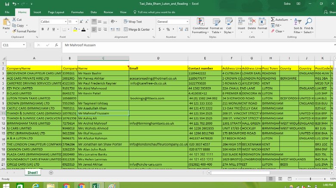Click Decrease Decimal icon

pos(187,29)
